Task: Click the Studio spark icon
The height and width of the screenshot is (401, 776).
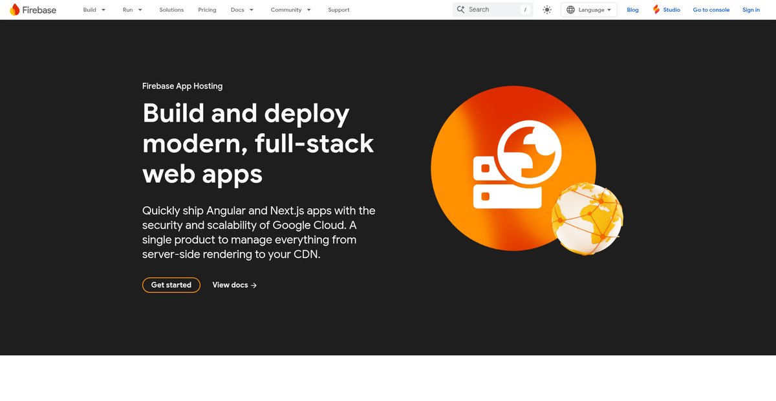Action: click(656, 10)
